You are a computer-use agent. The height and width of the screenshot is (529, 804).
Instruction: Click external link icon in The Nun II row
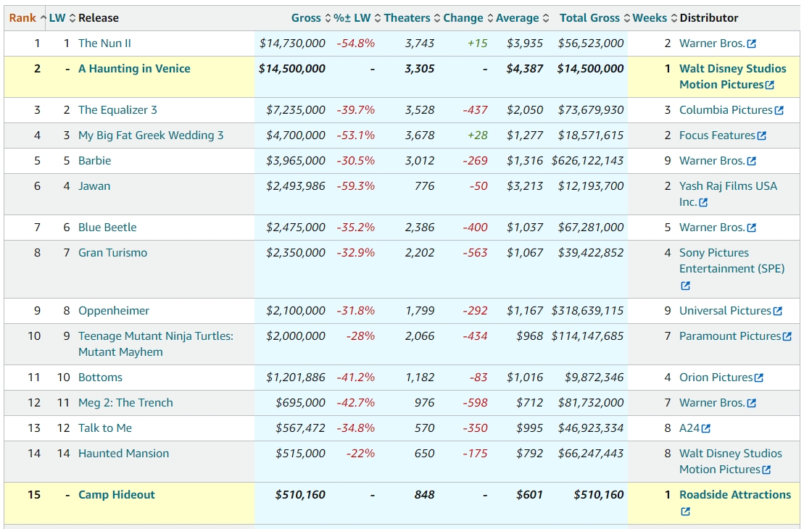tap(752, 44)
